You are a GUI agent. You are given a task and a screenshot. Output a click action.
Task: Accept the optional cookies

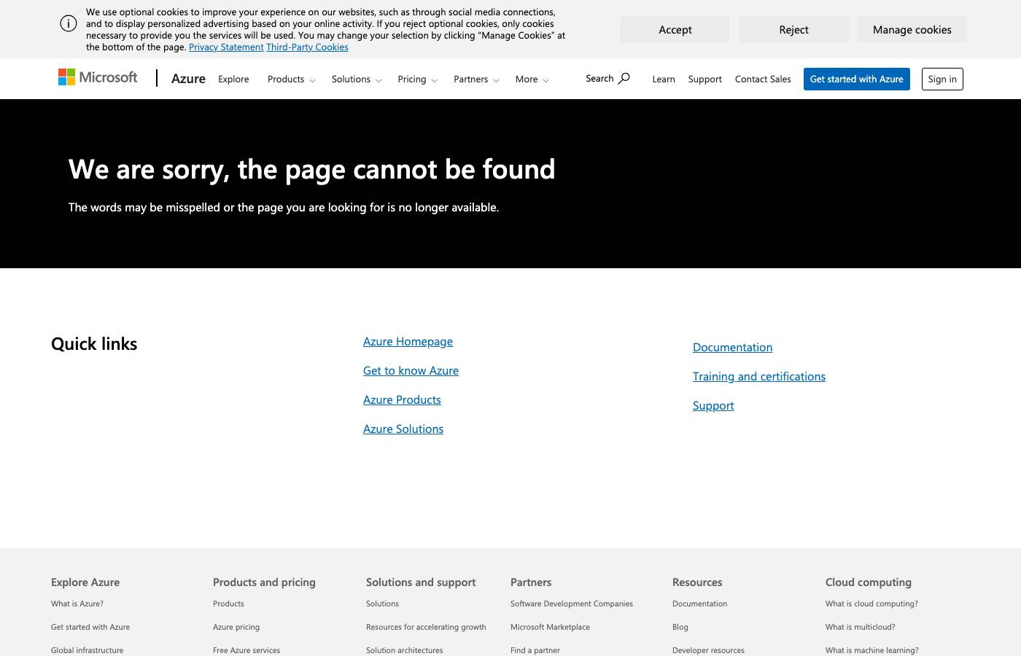coord(675,29)
